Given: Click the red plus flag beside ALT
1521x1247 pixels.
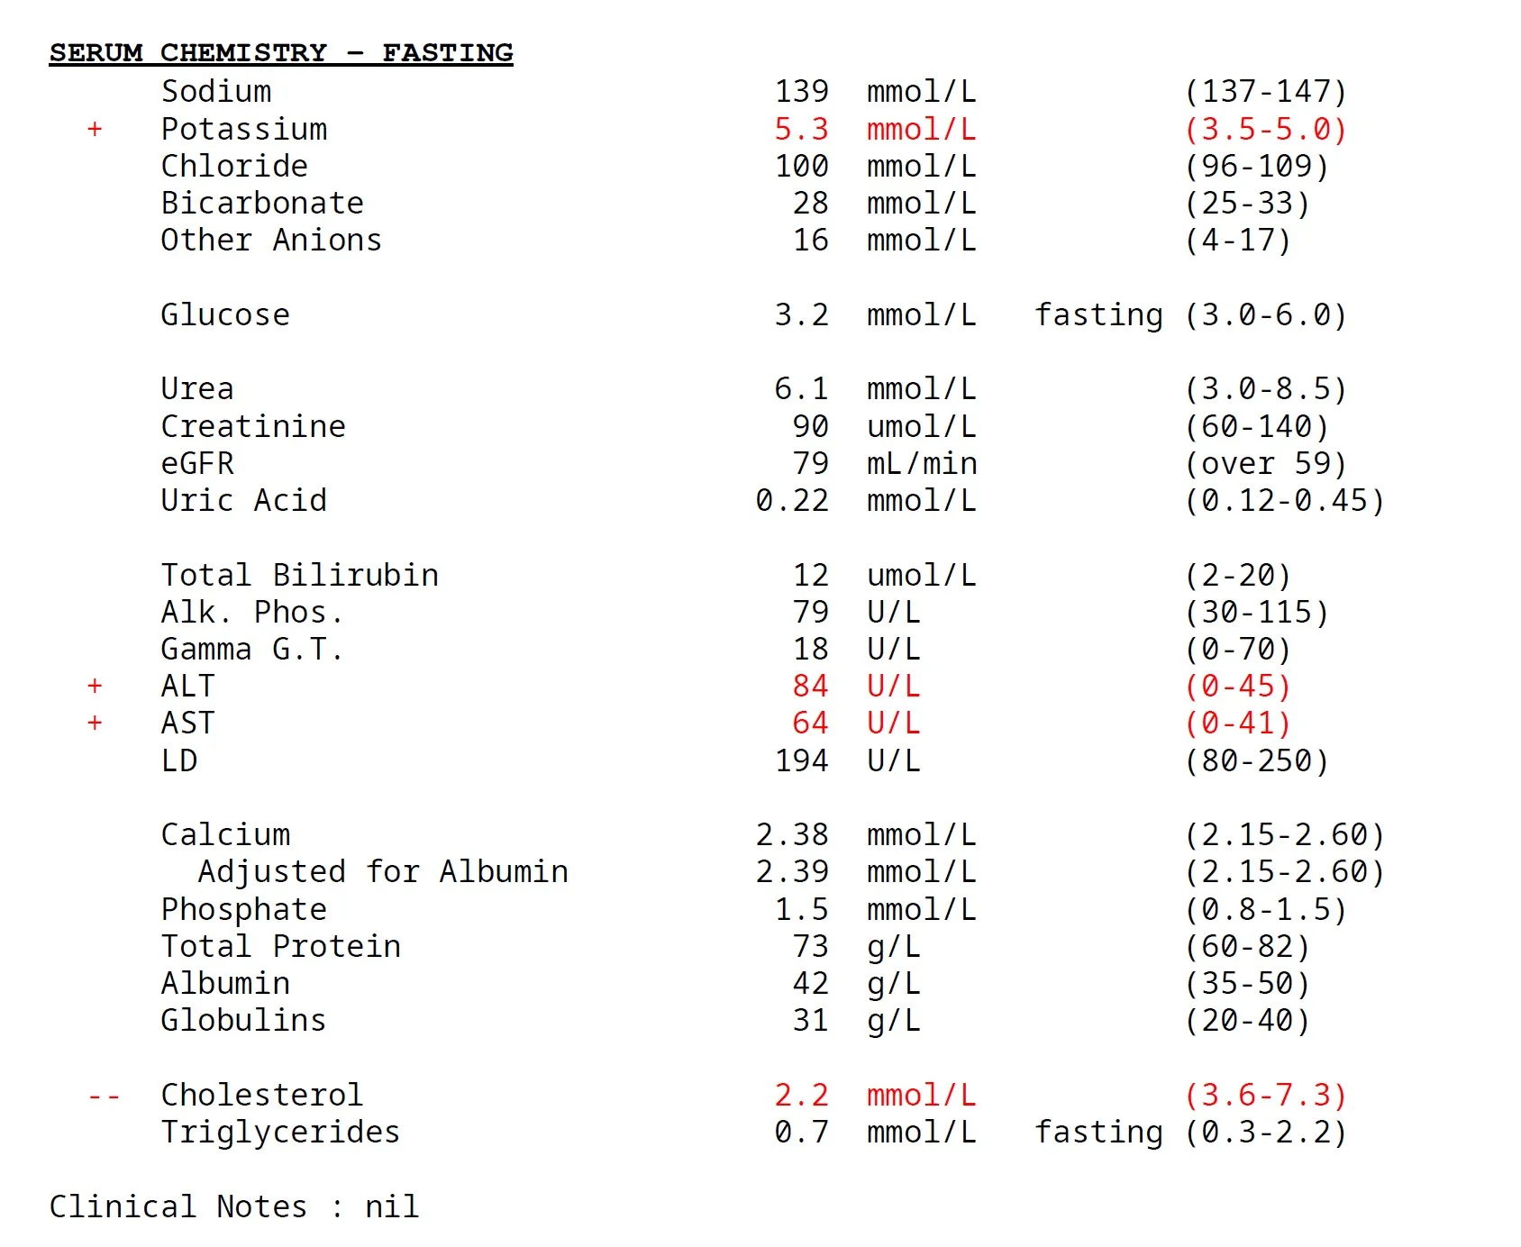Looking at the screenshot, I should pyautogui.click(x=95, y=687).
